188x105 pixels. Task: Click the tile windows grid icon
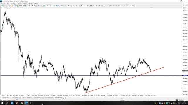pyautogui.click(x=44, y=6)
